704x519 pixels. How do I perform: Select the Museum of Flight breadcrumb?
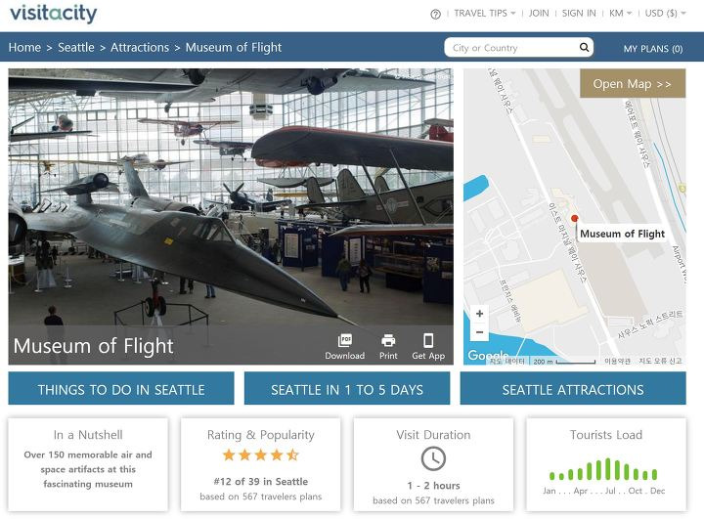(234, 47)
